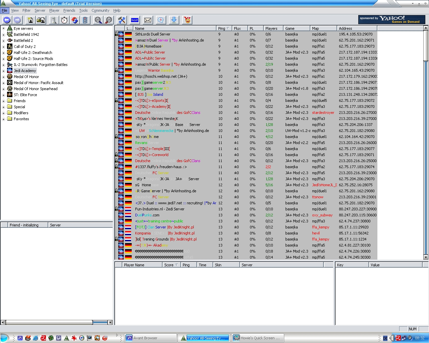Click the red-blue refresh arrows toolbar icon

coord(75,20)
